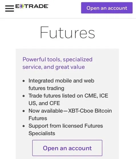
Task: Click the word 'Bitcoin' in the list
Action: pyautogui.click(x=103, y=111)
